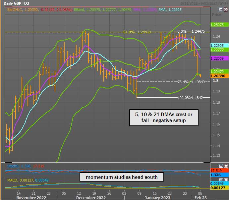Click the 0.00549 MACD value tag

[219, 183]
